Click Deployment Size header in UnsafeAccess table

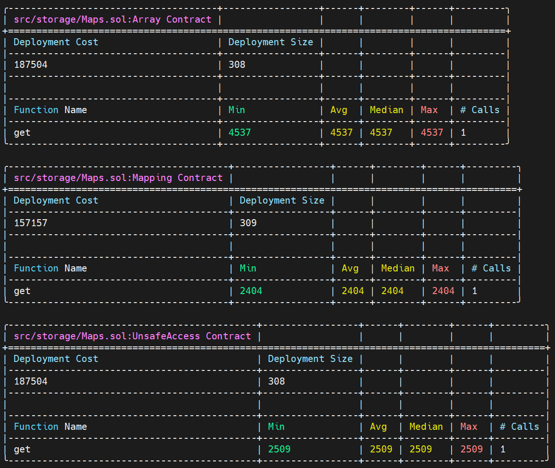tap(310, 359)
